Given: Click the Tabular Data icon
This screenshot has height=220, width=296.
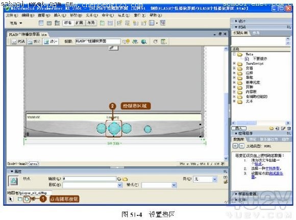Looking at the screenshot, I should click(163, 23).
